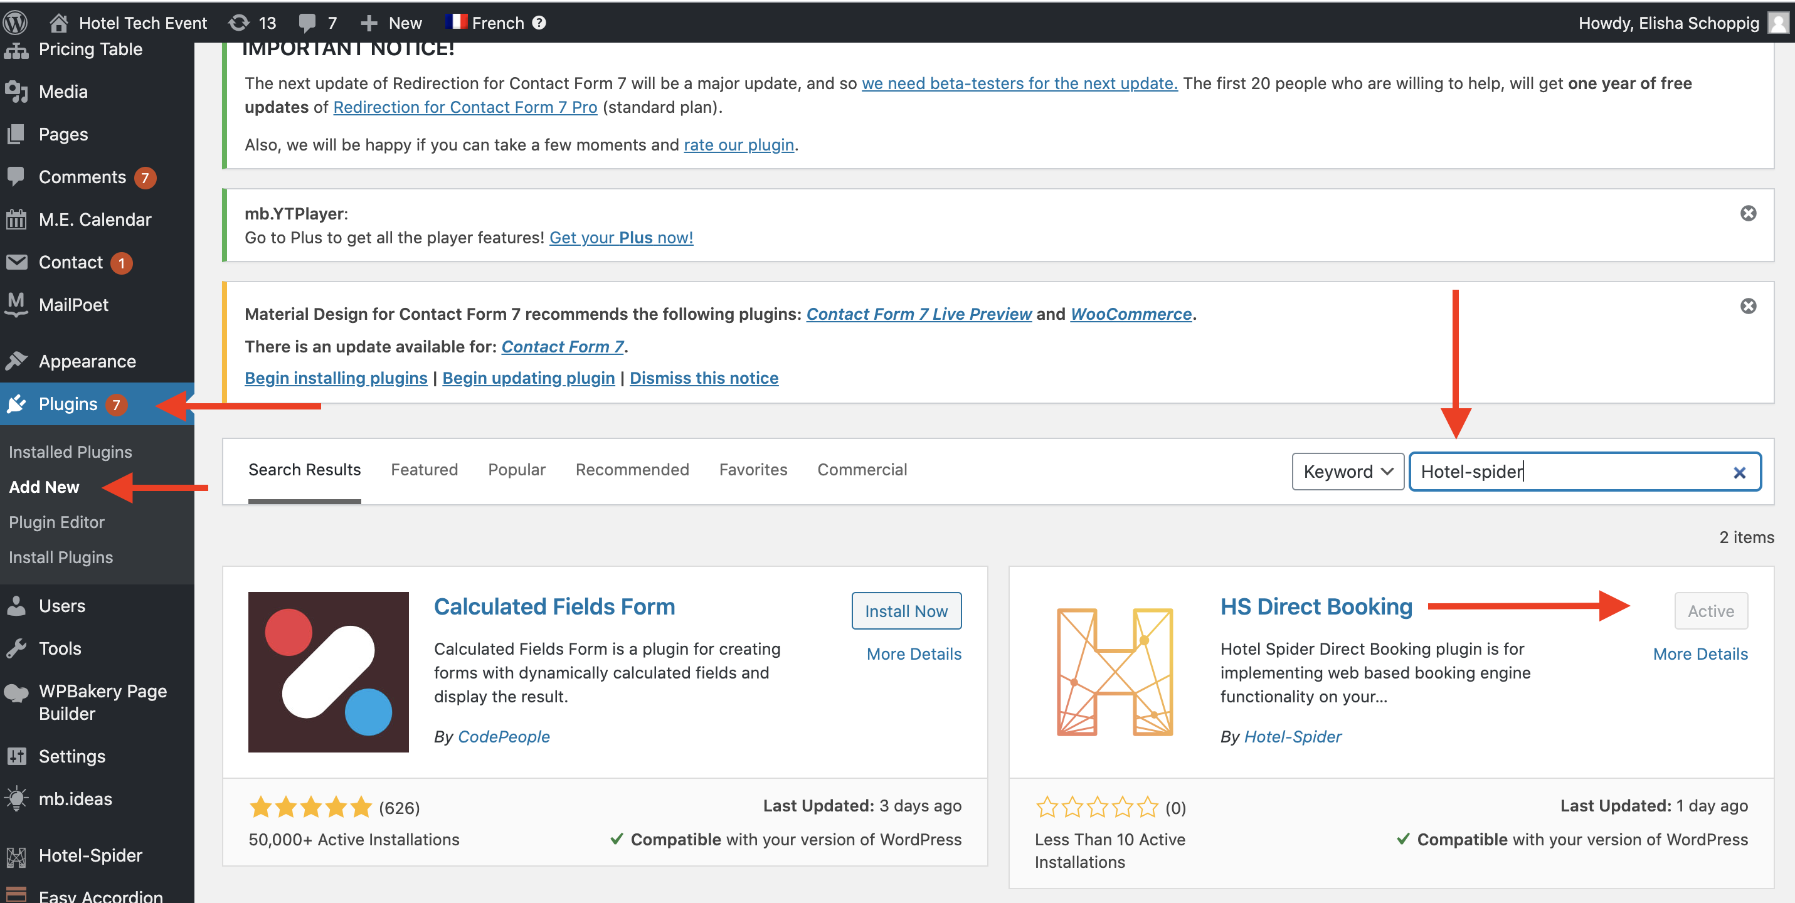The image size is (1795, 903).
Task: Click the WordPress logo icon
Action: pyautogui.click(x=15, y=23)
